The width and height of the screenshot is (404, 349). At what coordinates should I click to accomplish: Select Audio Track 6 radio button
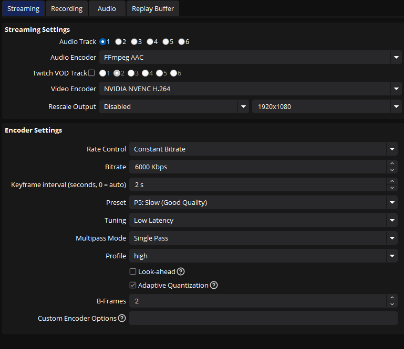[181, 41]
